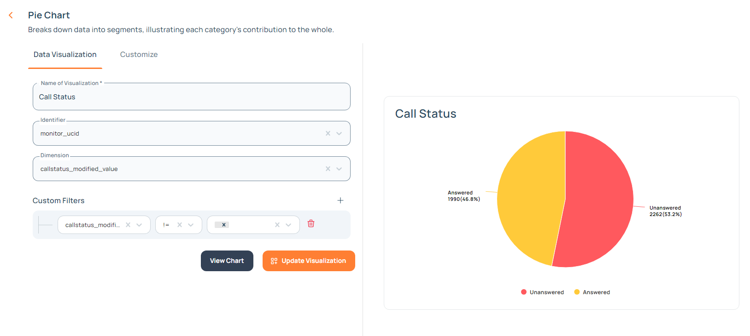
Task: Click the Name of Visualization input field
Action: pyautogui.click(x=191, y=97)
